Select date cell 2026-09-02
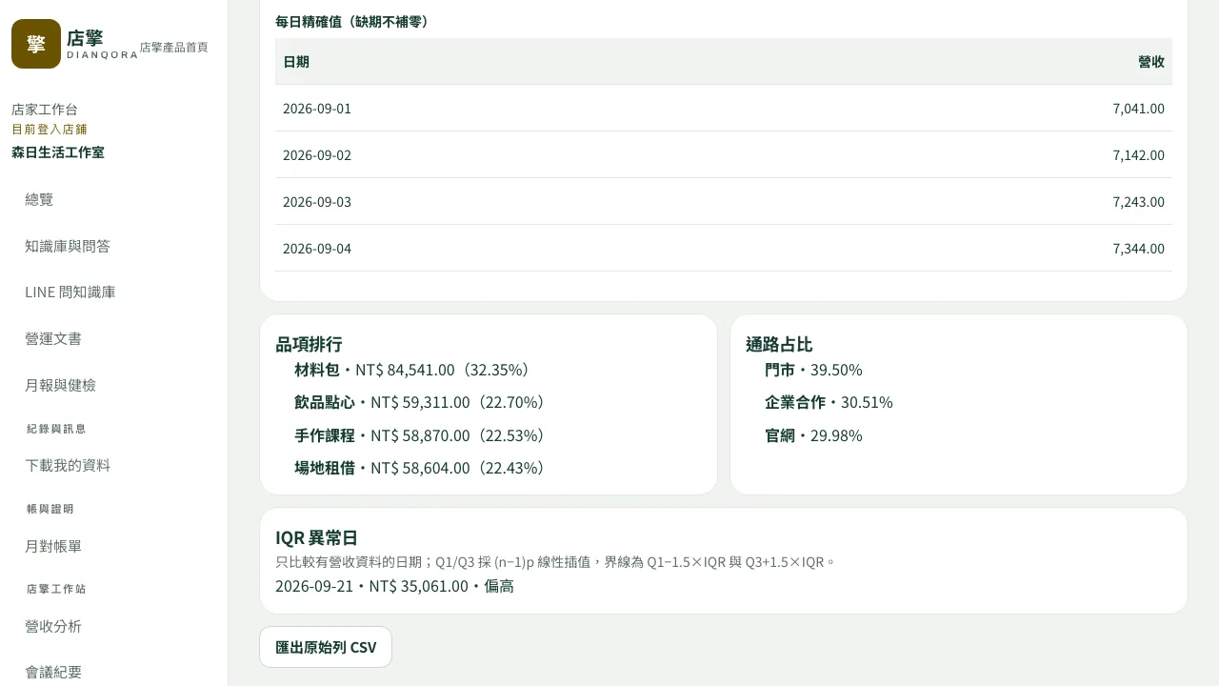This screenshot has width=1219, height=686. point(317,155)
